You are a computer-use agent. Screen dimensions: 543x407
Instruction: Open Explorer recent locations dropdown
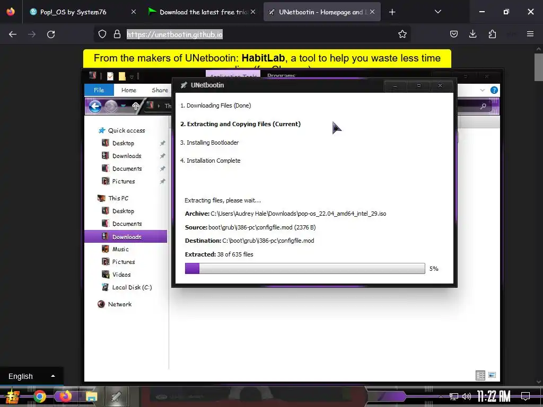click(x=123, y=106)
